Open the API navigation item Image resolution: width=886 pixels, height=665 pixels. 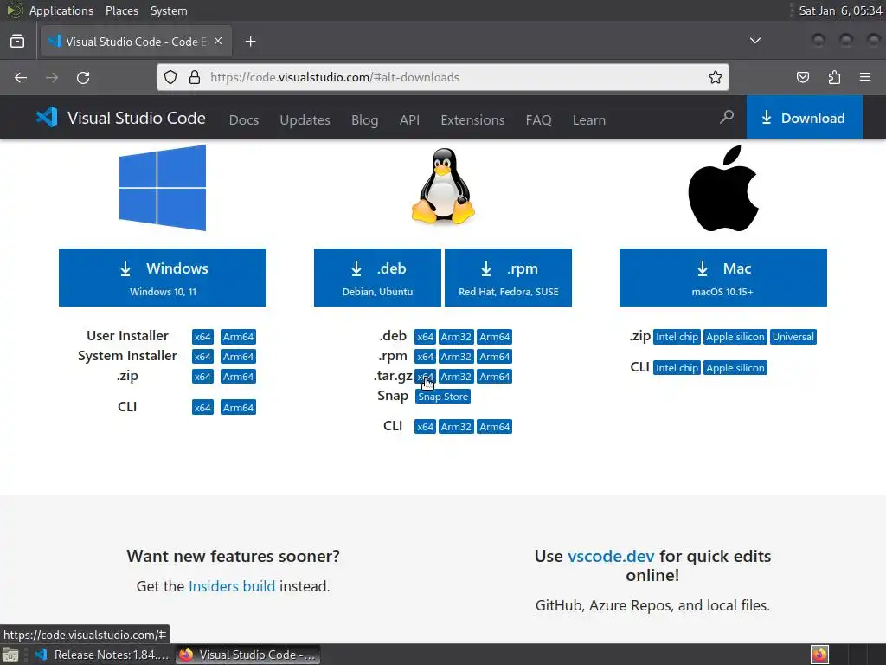coord(409,119)
